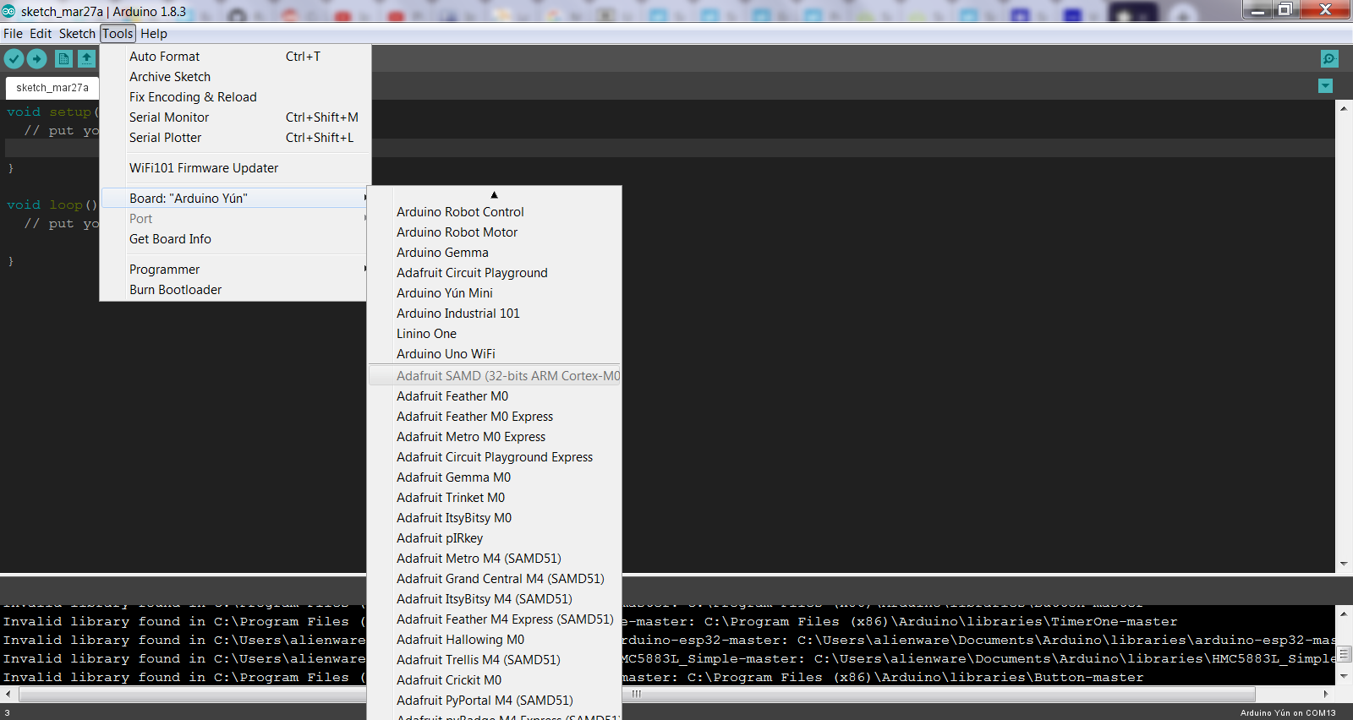This screenshot has height=720, width=1353.
Task: Open the Sketch menu
Action: (77, 34)
